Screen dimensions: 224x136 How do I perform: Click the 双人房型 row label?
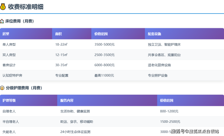click(9, 55)
